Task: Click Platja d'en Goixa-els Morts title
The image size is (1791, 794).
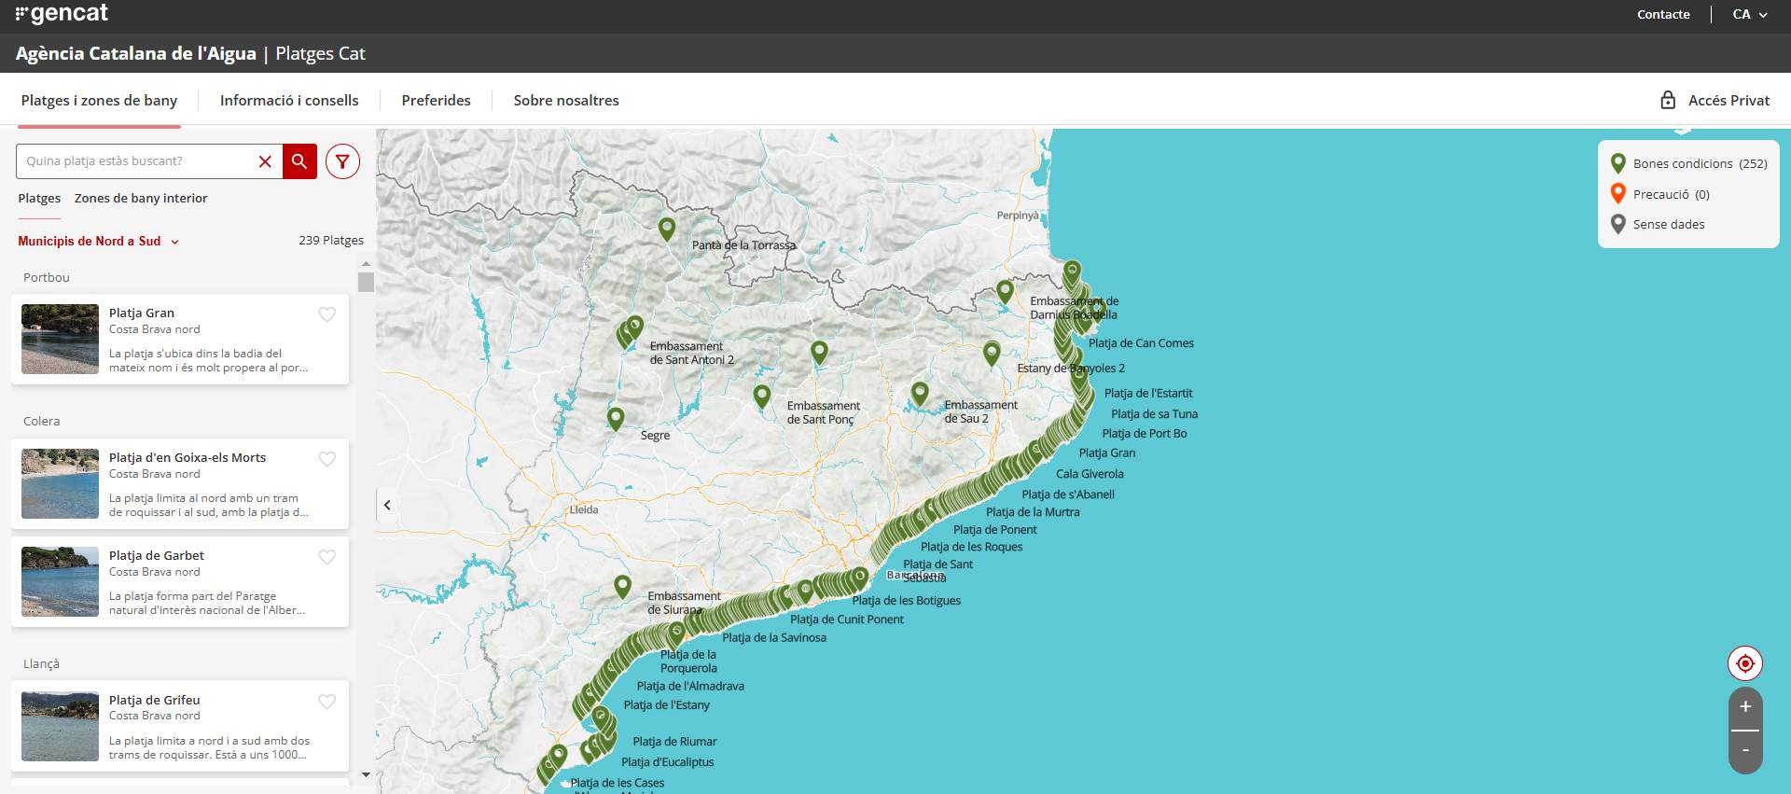Action: click(187, 457)
